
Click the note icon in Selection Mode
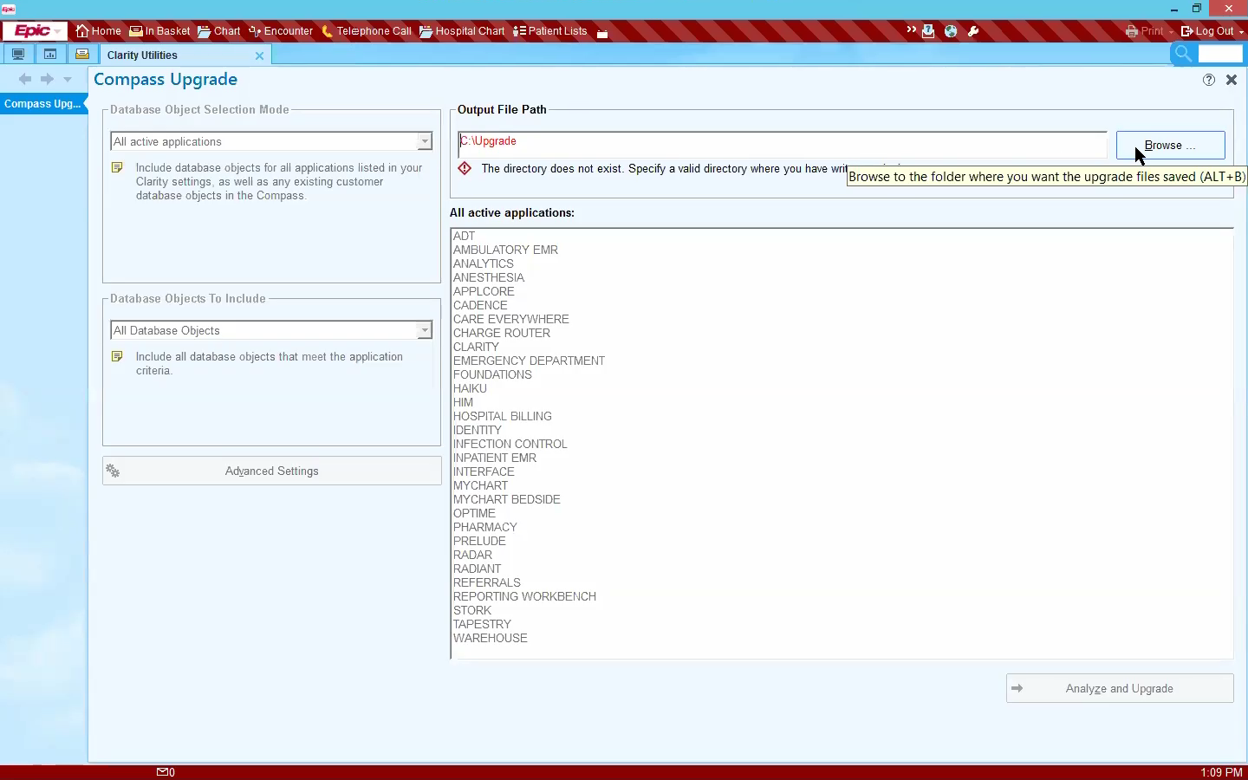[x=117, y=167]
